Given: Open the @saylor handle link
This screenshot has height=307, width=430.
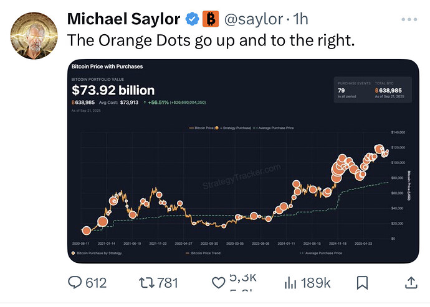Looking at the screenshot, I should 252,19.
